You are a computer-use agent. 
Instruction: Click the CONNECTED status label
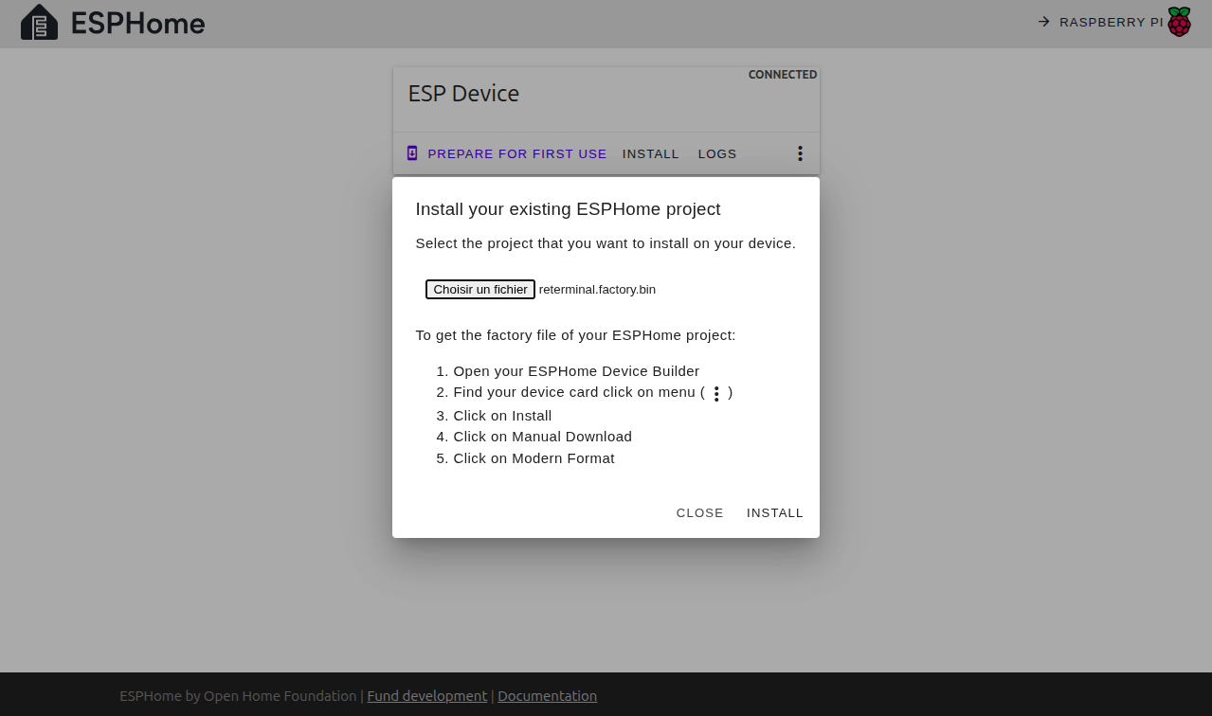[x=782, y=74]
